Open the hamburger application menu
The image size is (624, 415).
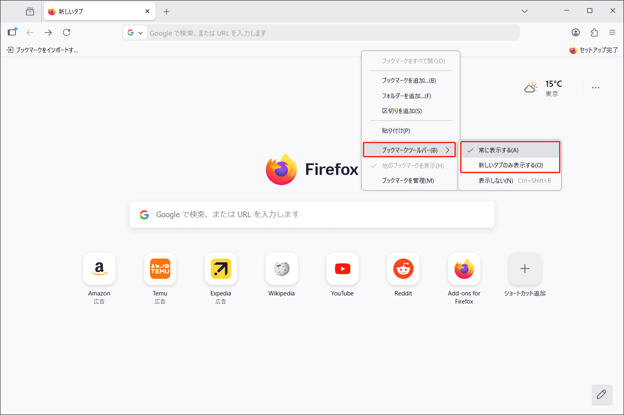tap(613, 32)
